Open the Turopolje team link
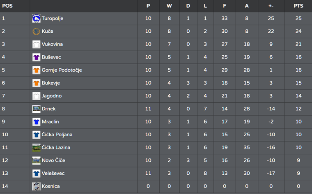 [53, 18]
